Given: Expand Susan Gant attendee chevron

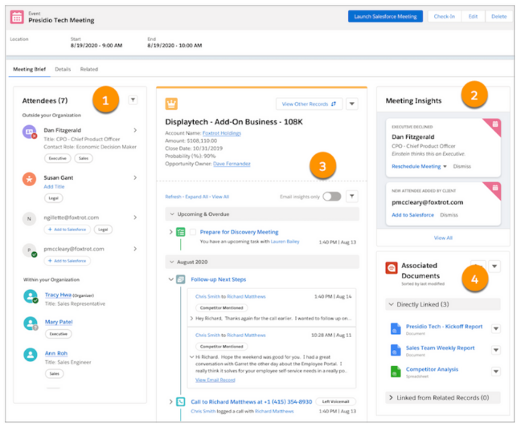Looking at the screenshot, I should pos(135,178).
